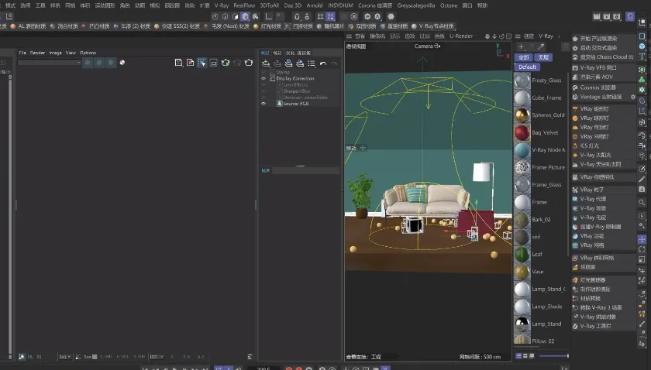Select the Move tool in right toolbar
651x370 pixels.
642,239
